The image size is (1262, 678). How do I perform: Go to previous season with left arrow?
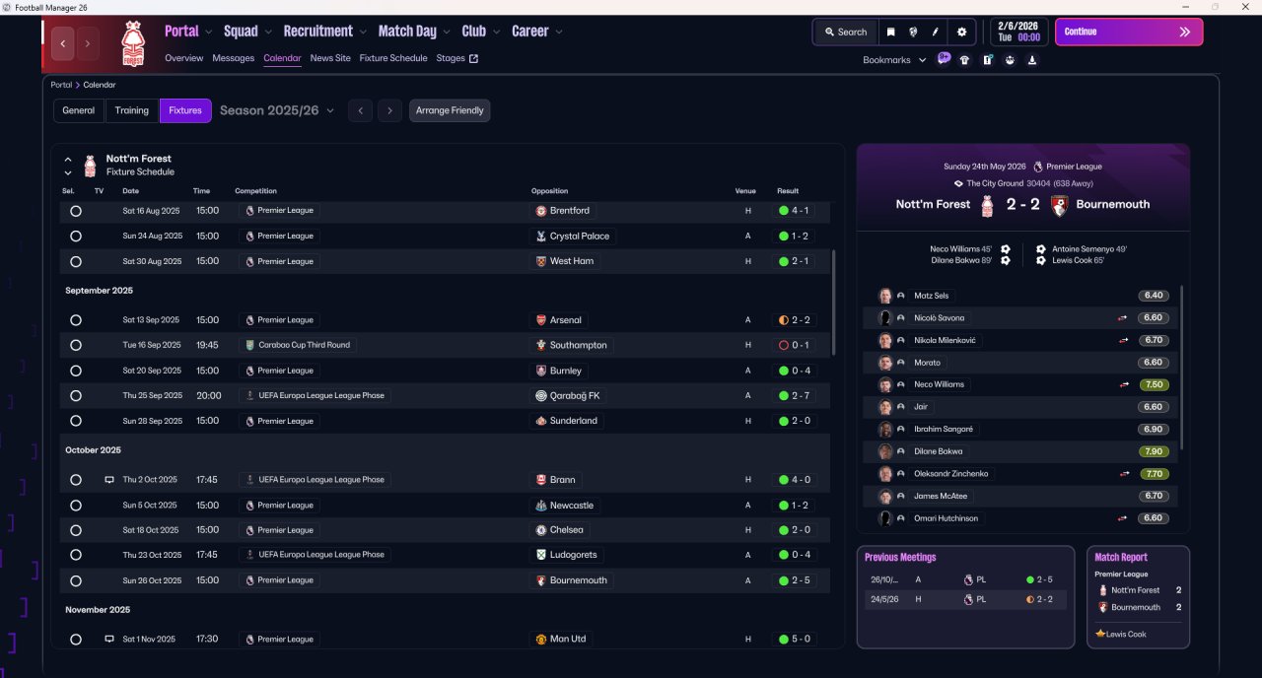click(x=361, y=110)
